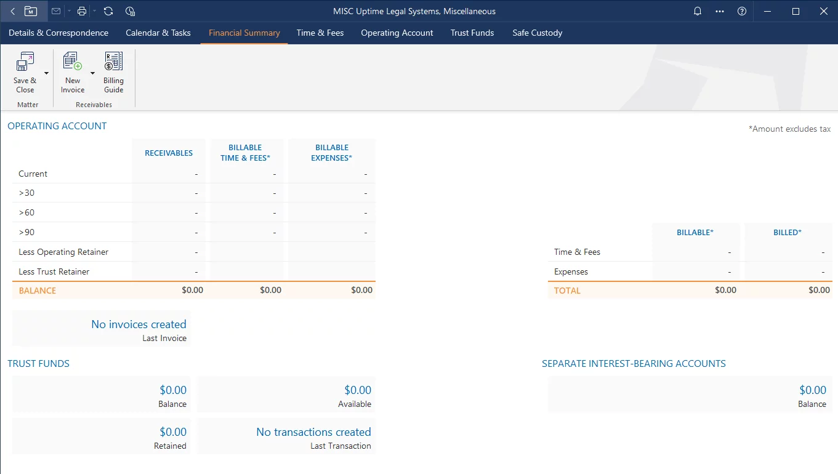Refresh the matter using the refresh icon
Viewport: 838px width, 474px height.
pos(108,11)
